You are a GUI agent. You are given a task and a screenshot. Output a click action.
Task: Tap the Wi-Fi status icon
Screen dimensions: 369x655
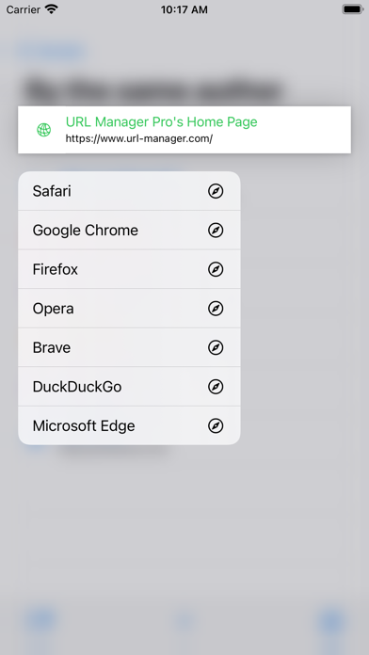(52, 8)
